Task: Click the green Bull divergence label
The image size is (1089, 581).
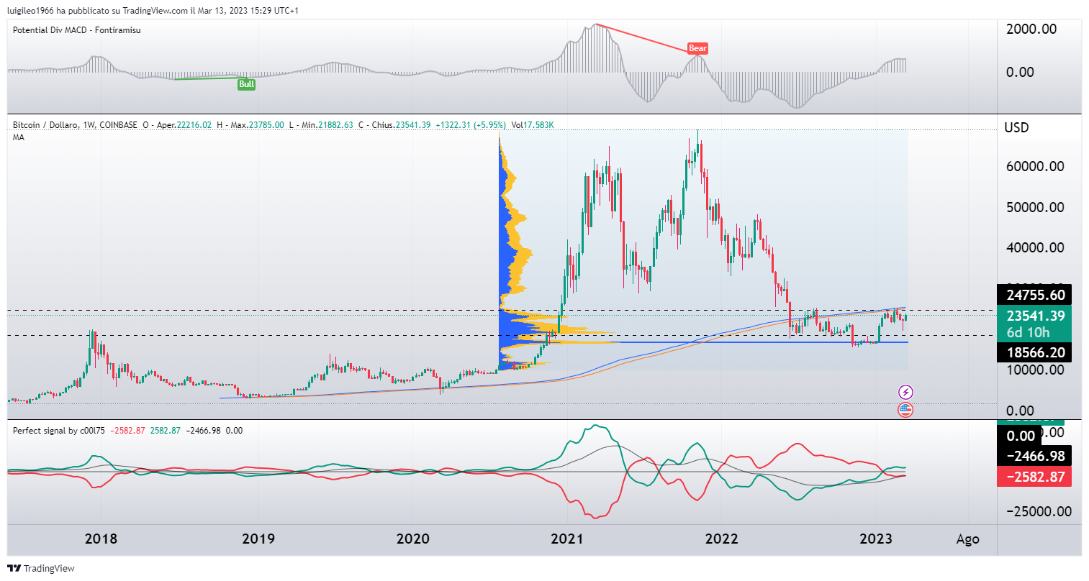Action: click(246, 84)
